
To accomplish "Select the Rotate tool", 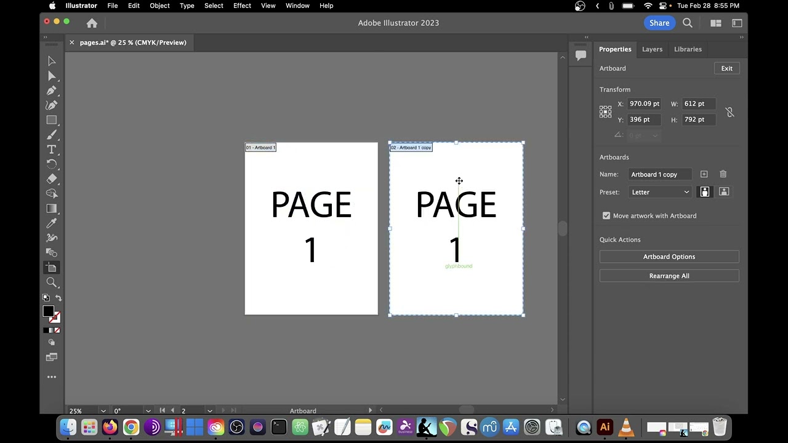I will (52, 164).
